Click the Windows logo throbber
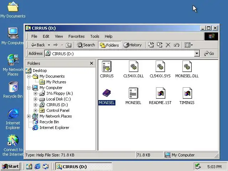Image resolution: width=228 pixels, height=171 pixels. pyautogui.click(x=211, y=36)
